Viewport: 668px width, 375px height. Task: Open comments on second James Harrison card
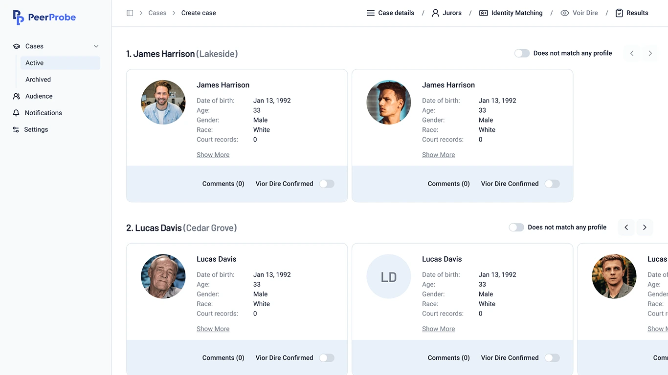pyautogui.click(x=448, y=184)
